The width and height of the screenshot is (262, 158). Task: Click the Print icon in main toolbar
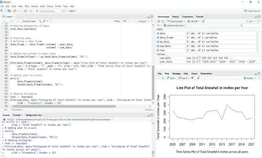tap(31, 11)
